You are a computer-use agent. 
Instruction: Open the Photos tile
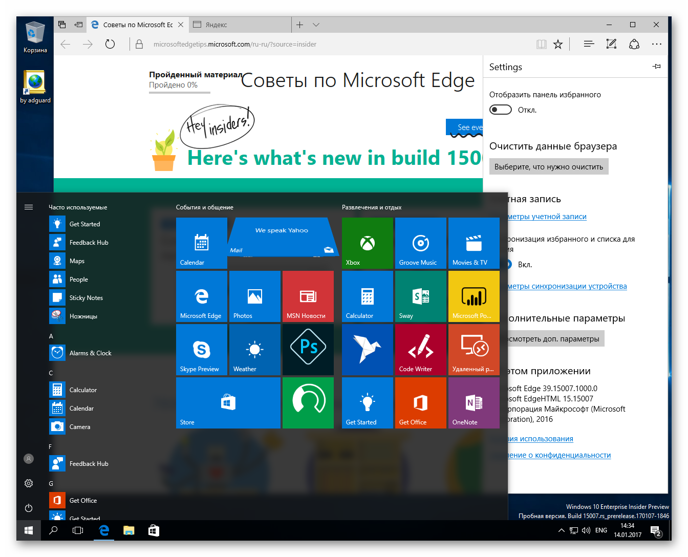[255, 296]
